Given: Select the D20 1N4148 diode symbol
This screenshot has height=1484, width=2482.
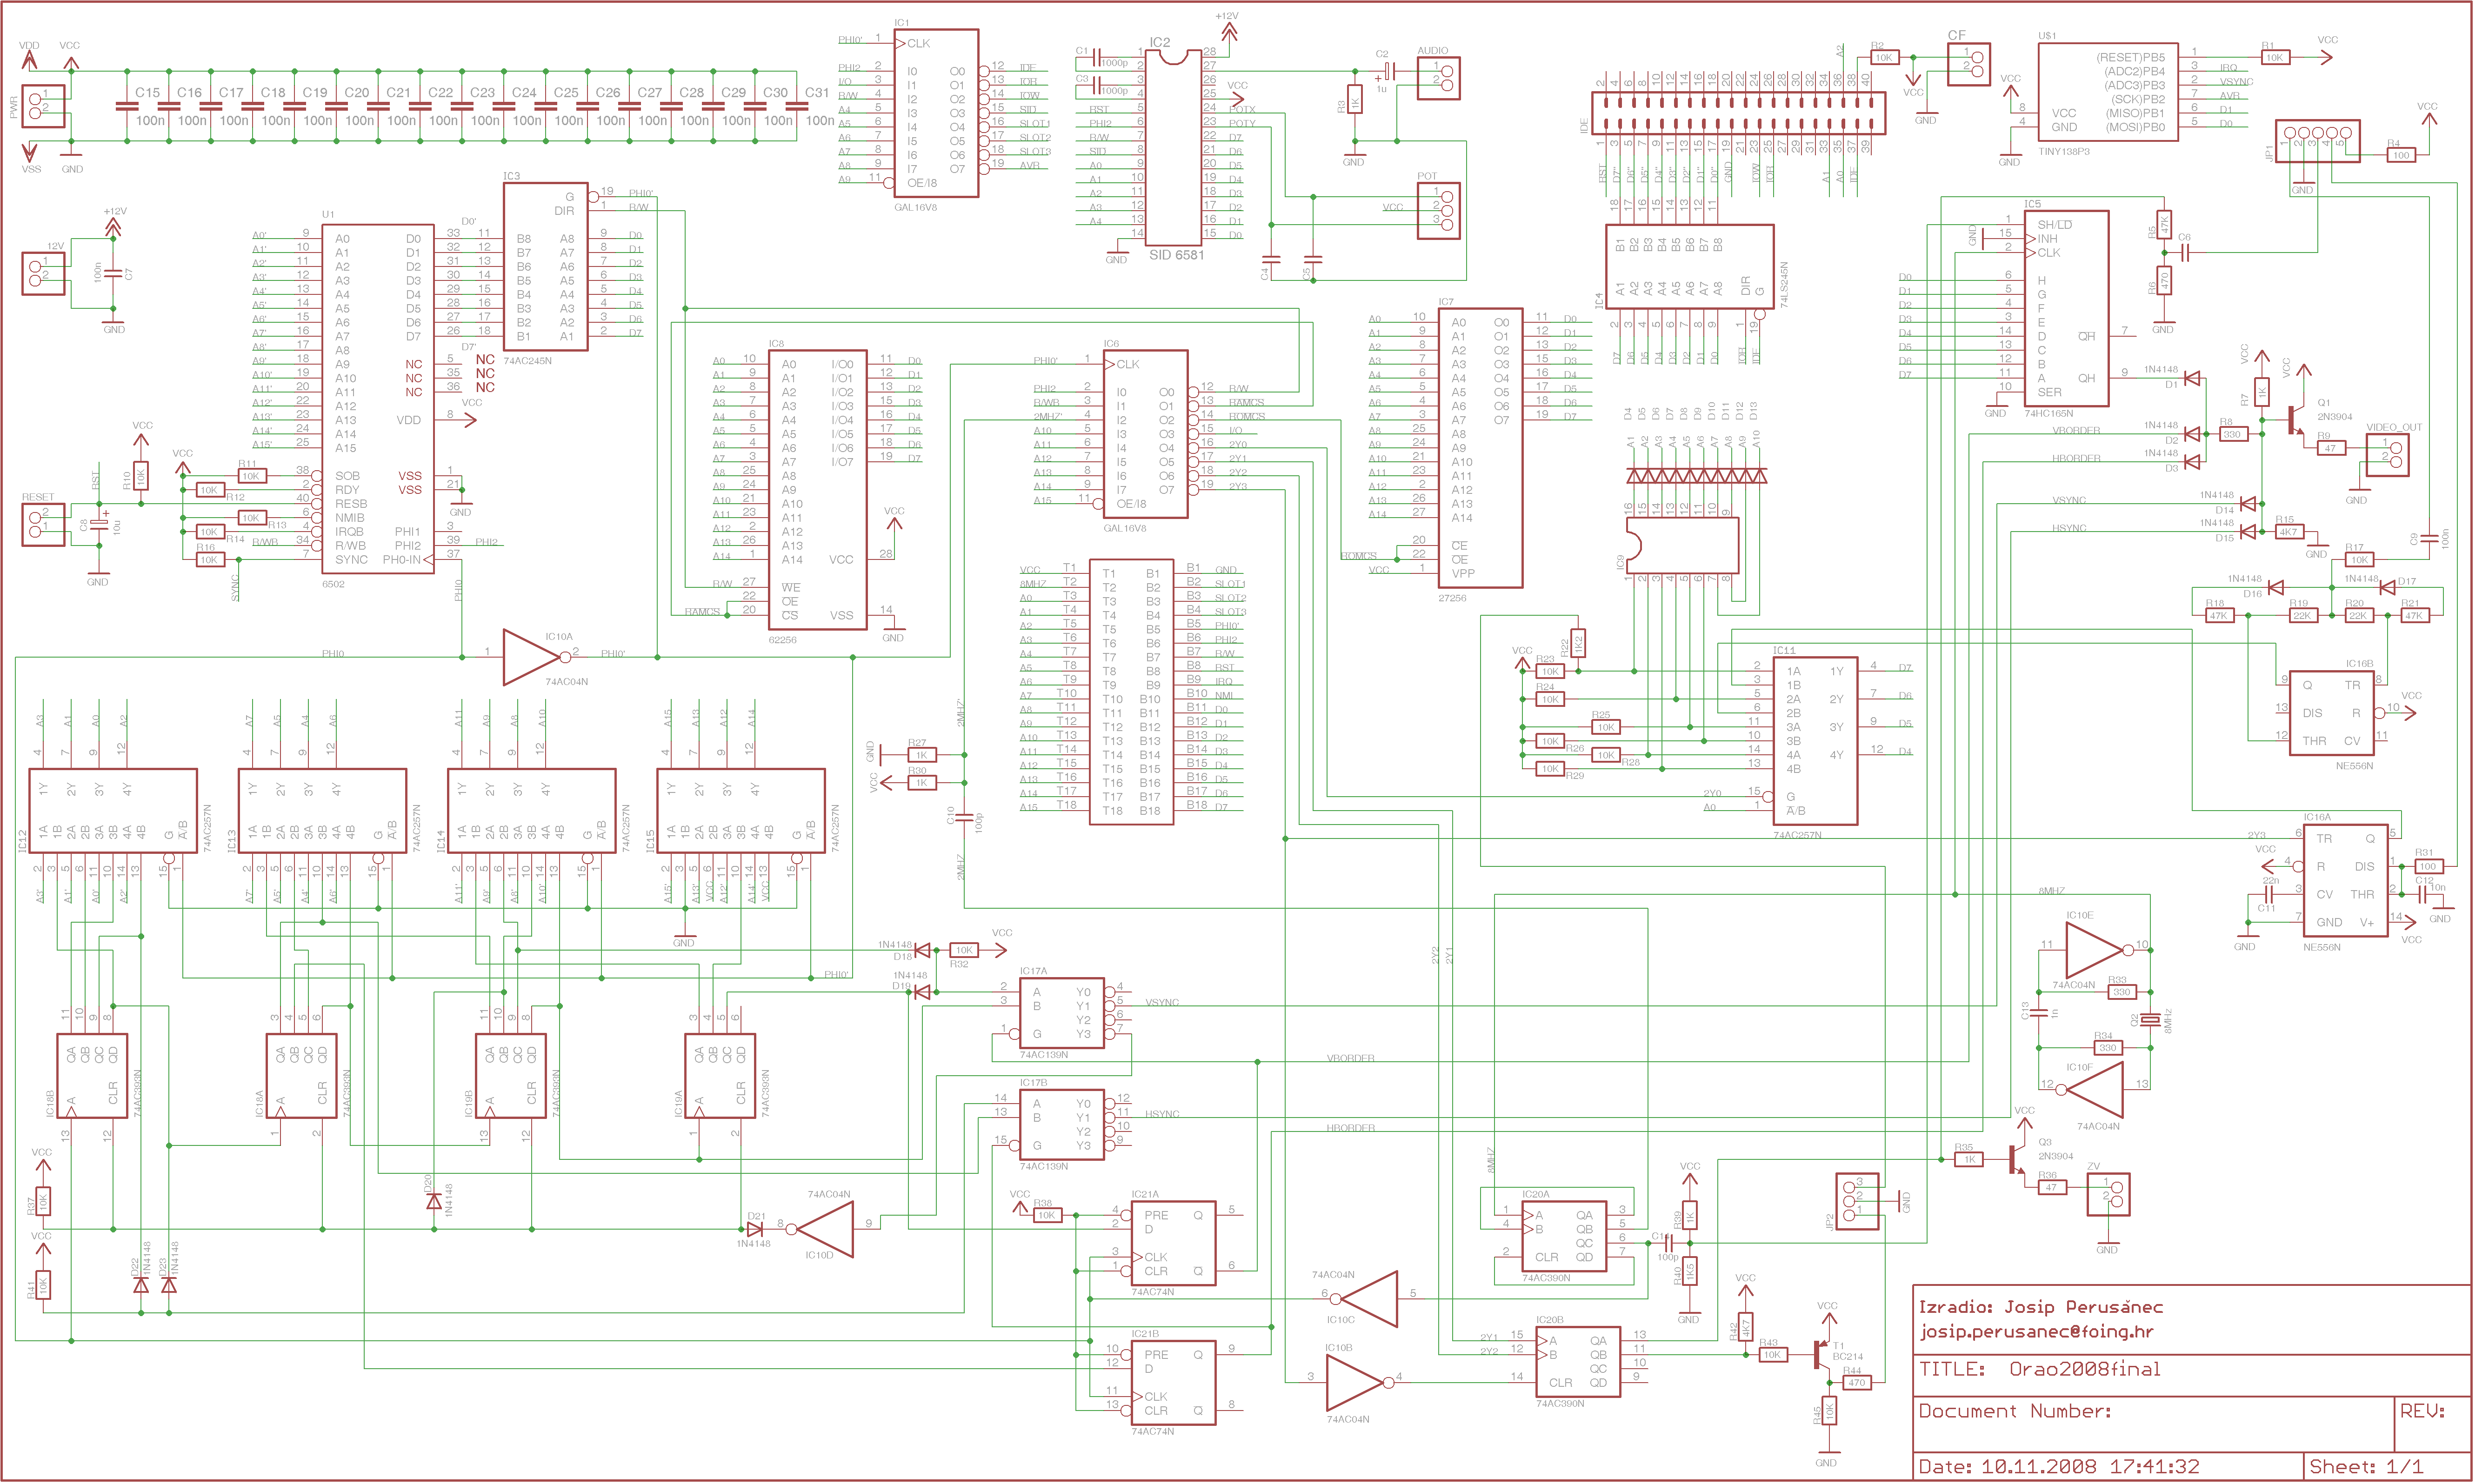Looking at the screenshot, I should point(433,1201).
